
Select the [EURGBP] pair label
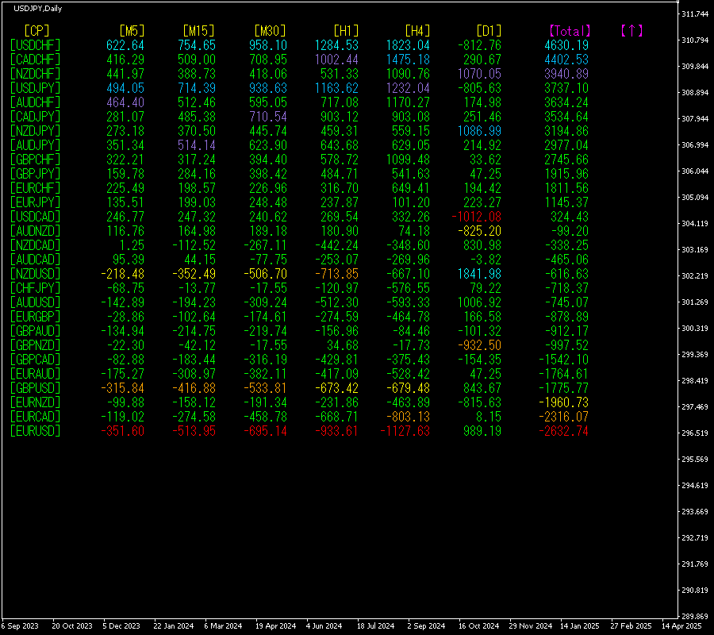[x=36, y=317]
